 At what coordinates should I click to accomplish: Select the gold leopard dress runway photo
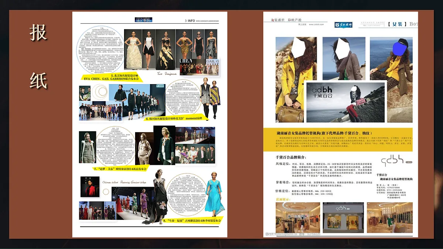point(184,44)
